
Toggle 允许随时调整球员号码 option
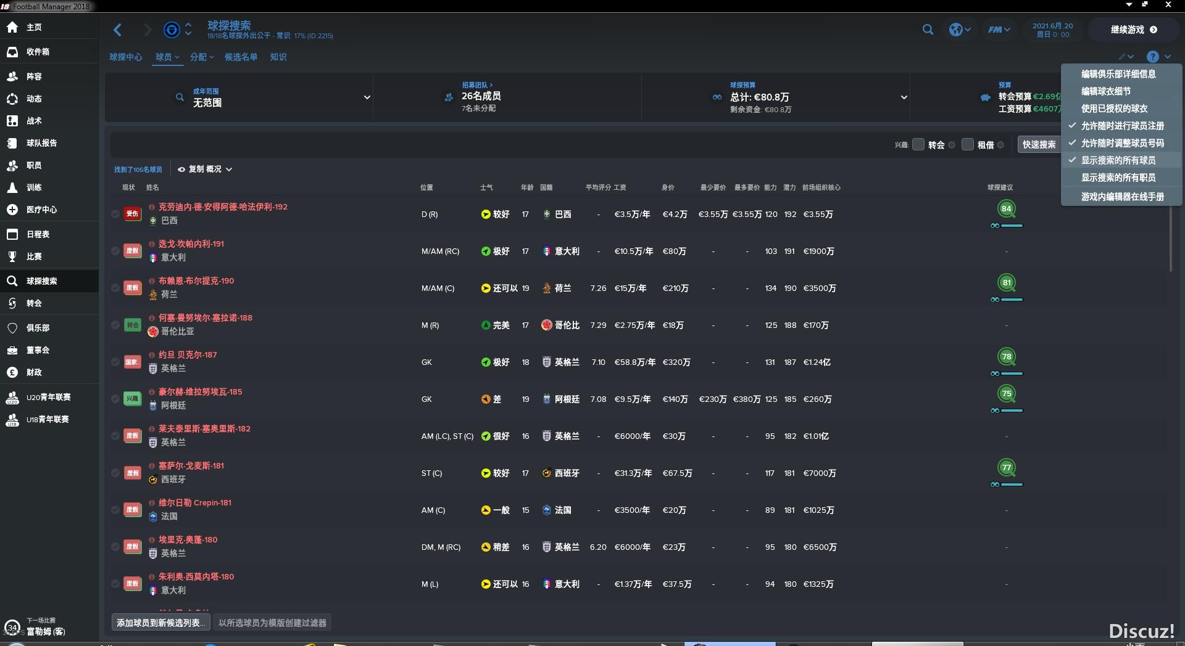1121,143
